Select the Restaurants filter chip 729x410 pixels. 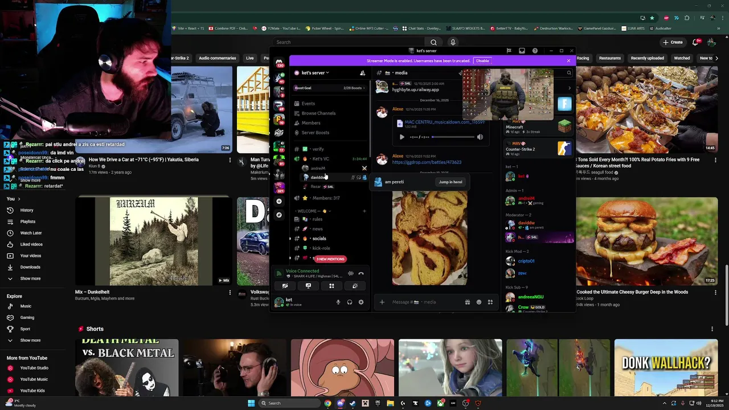tap(609, 58)
